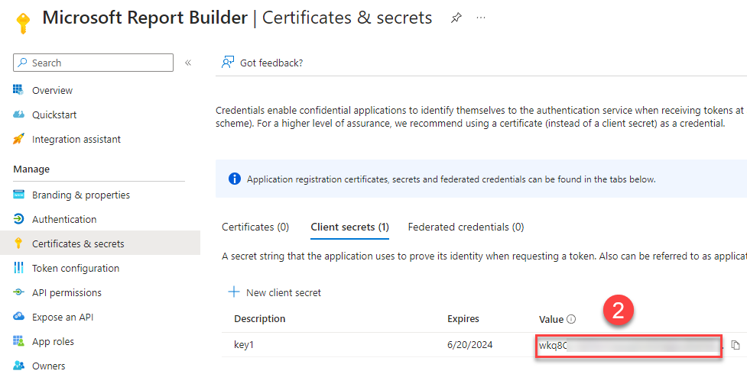
Task: Open Owners page
Action: click(49, 366)
